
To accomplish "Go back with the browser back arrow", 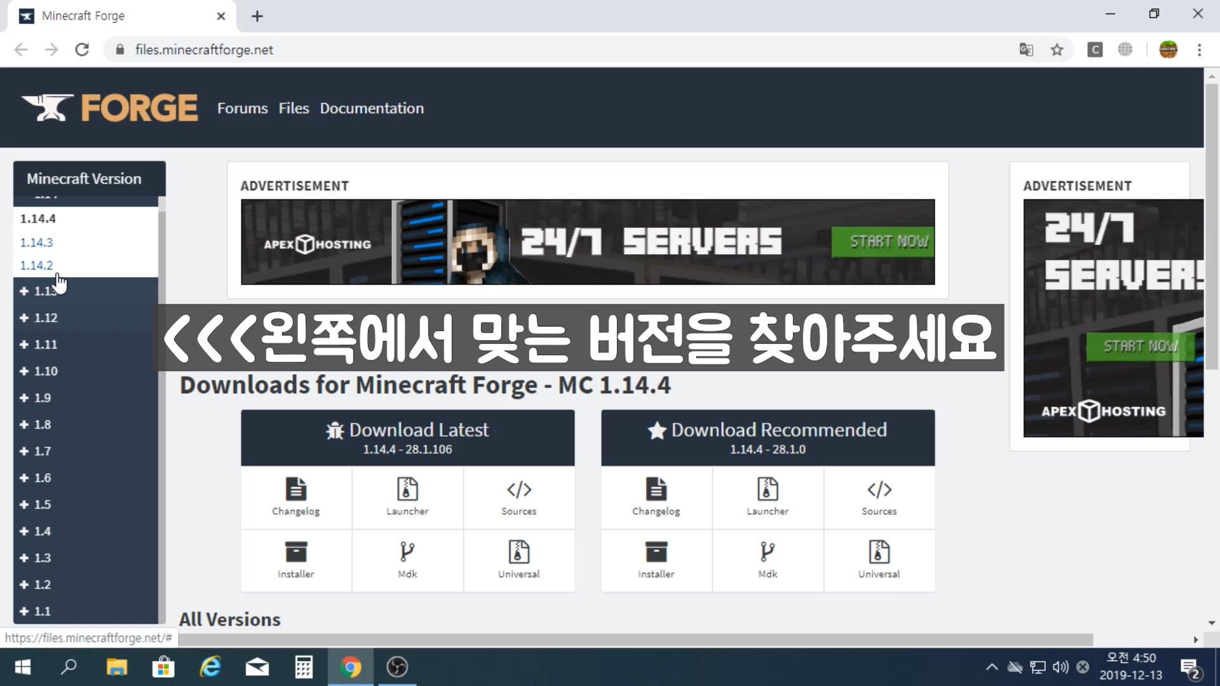I will tap(21, 50).
